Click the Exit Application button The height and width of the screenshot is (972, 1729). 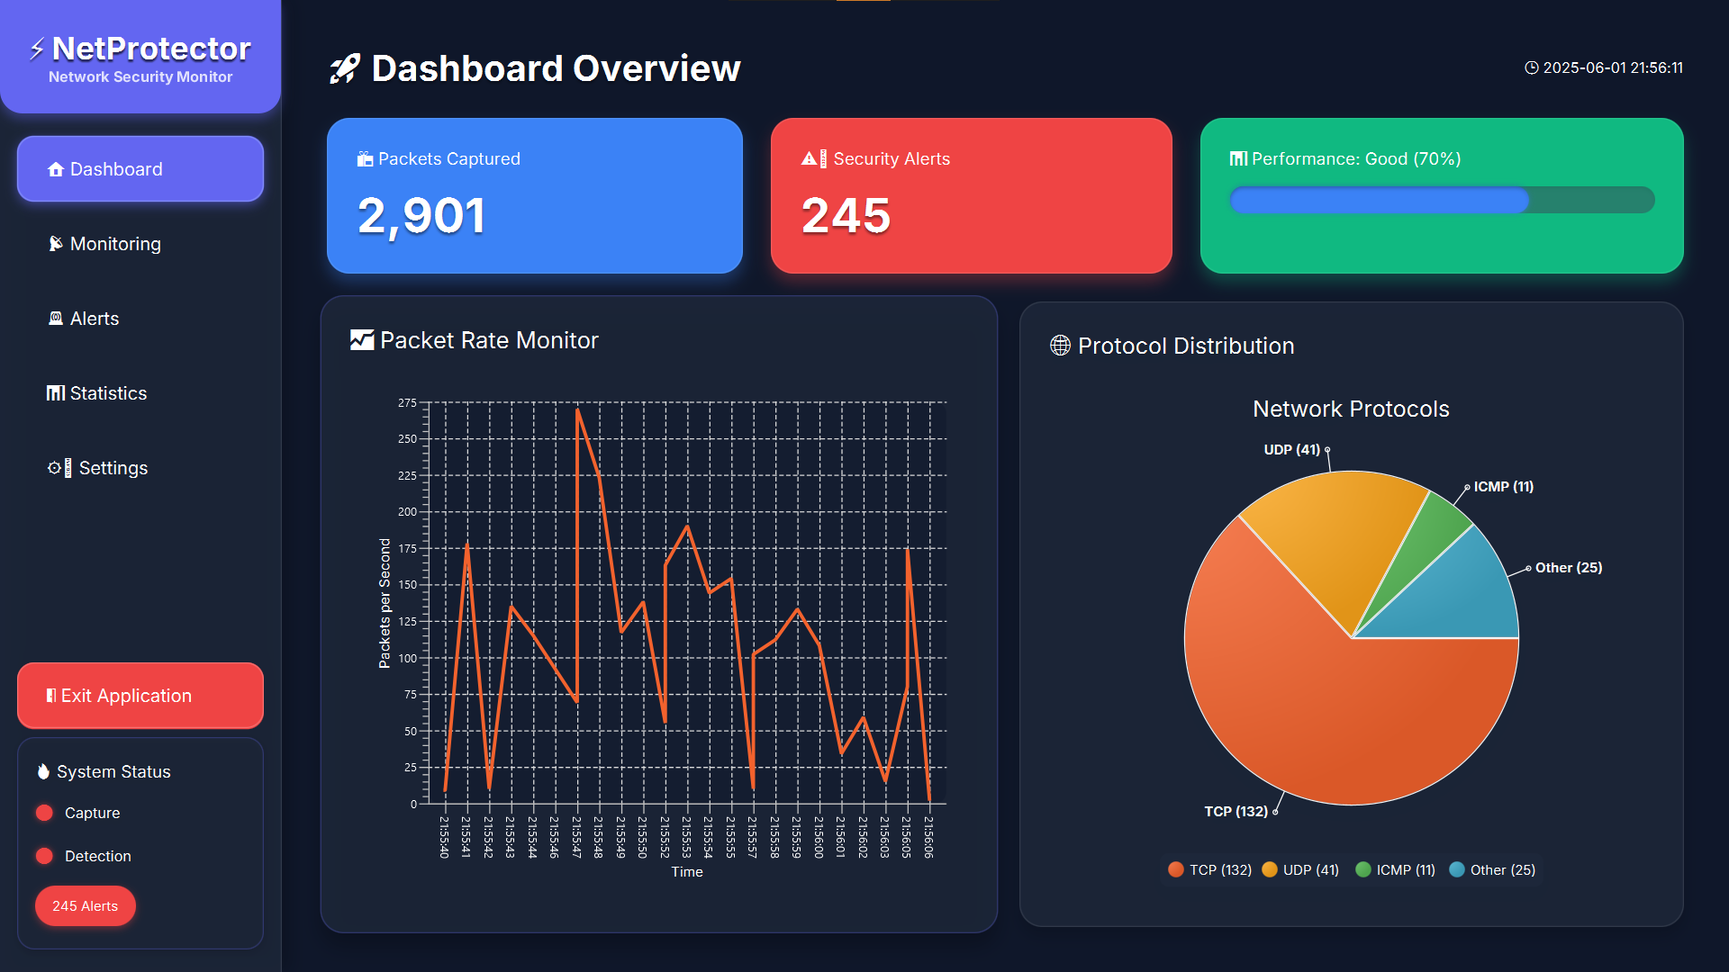coord(140,696)
